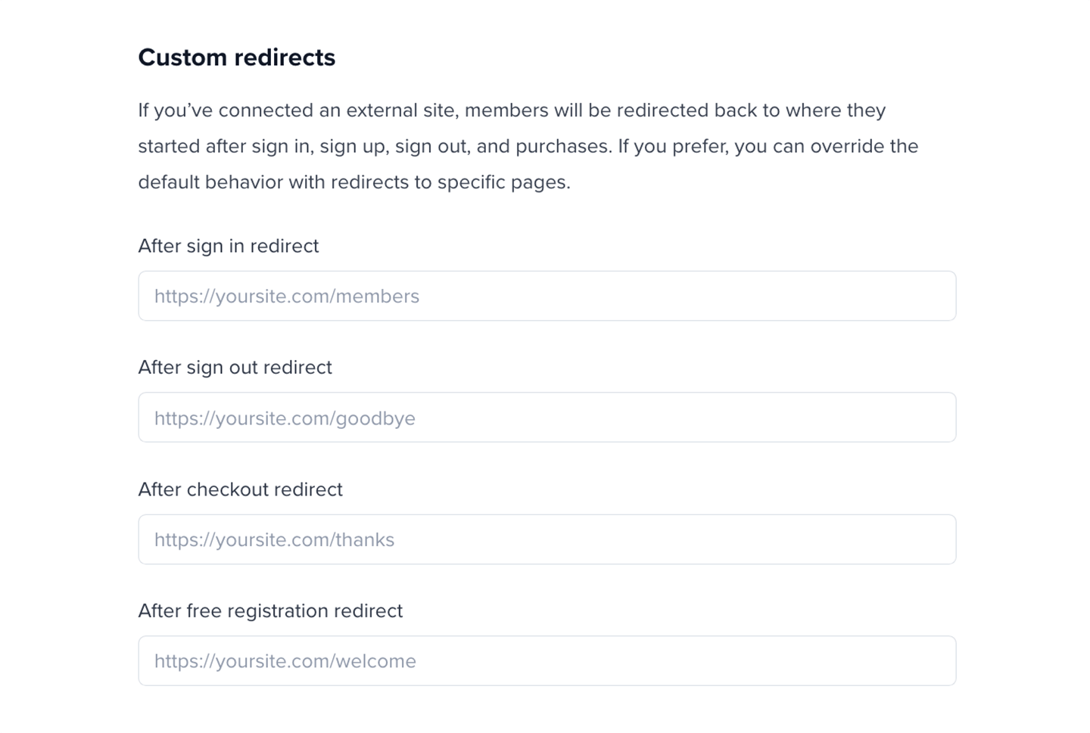Click the description line starting "default behavior"

click(x=353, y=182)
